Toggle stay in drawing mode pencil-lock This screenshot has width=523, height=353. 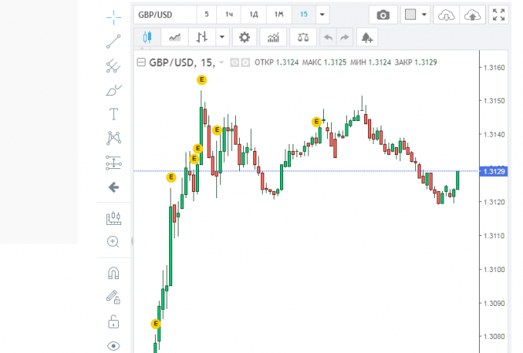(x=113, y=297)
